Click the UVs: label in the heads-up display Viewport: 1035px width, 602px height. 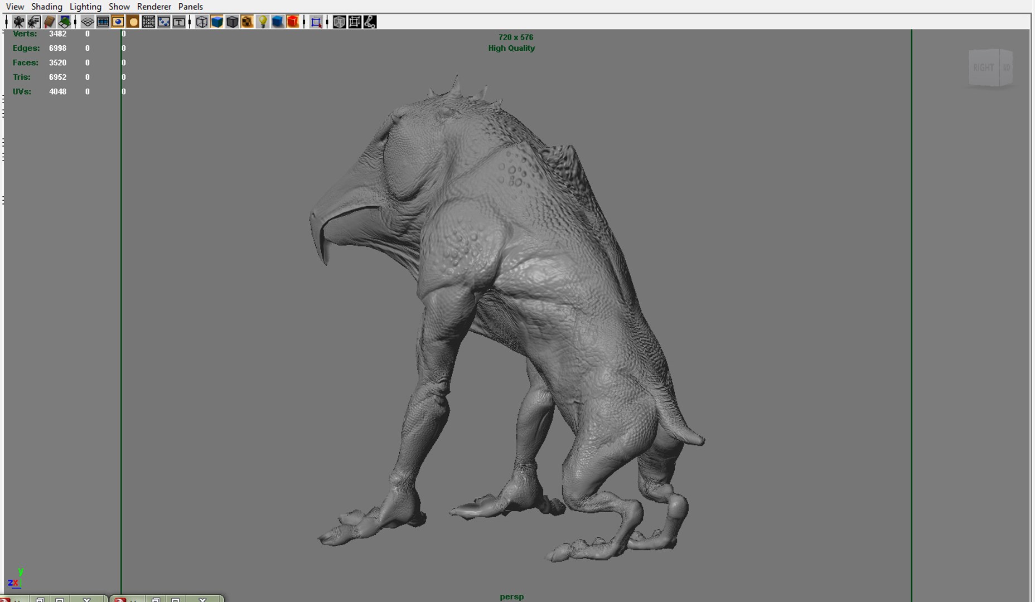click(x=22, y=92)
